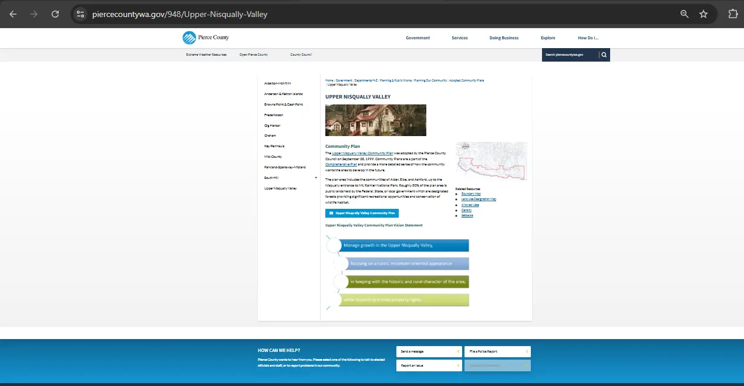Open the How Do I menu
The image size is (744, 386).
[x=588, y=38]
